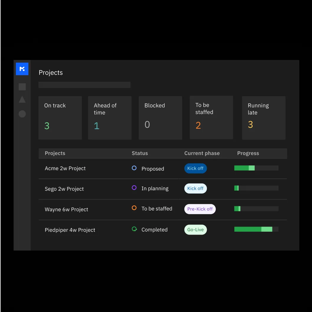Select the On track summary card
Image resolution: width=312 pixels, height=312 pixels.
click(x=60, y=117)
